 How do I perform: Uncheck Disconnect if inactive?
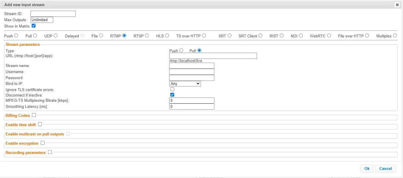[x=172, y=95]
